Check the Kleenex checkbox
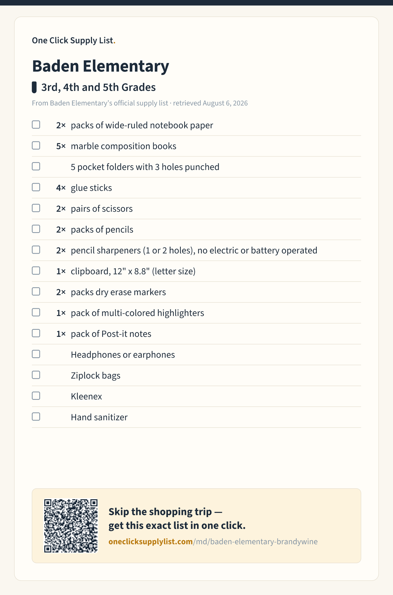The width and height of the screenshot is (393, 595). click(x=36, y=396)
